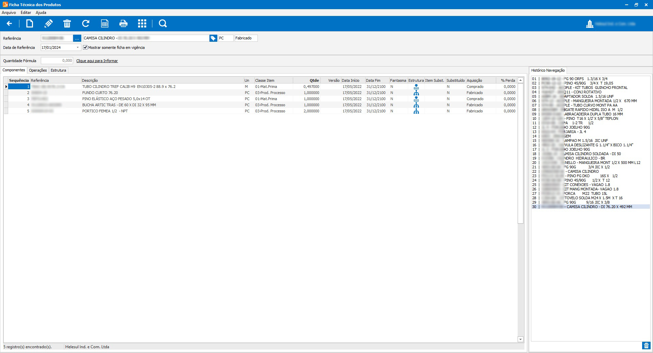Open structure icon for BUCHA ARTIC TRAS row
The height and width of the screenshot is (353, 653).
pyautogui.click(x=416, y=105)
